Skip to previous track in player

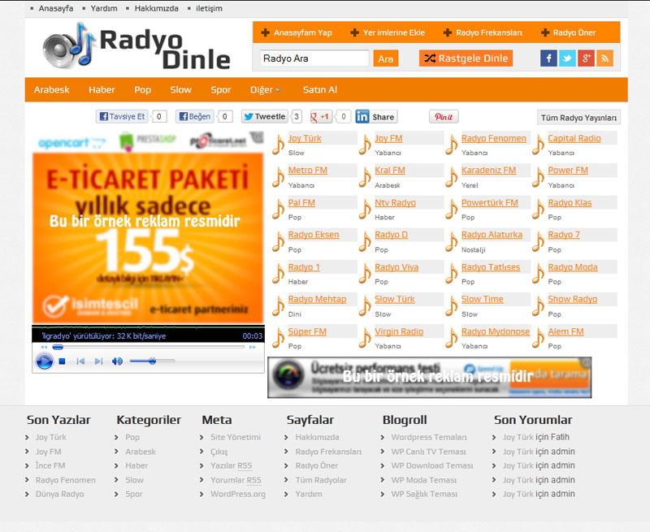(80, 361)
